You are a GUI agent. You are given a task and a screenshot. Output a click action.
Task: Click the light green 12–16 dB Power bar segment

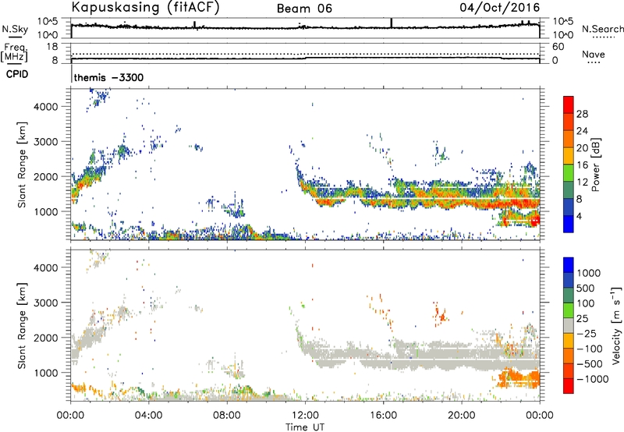569,172
